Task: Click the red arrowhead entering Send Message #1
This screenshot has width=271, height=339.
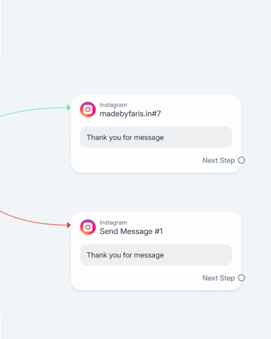Action: coord(69,225)
